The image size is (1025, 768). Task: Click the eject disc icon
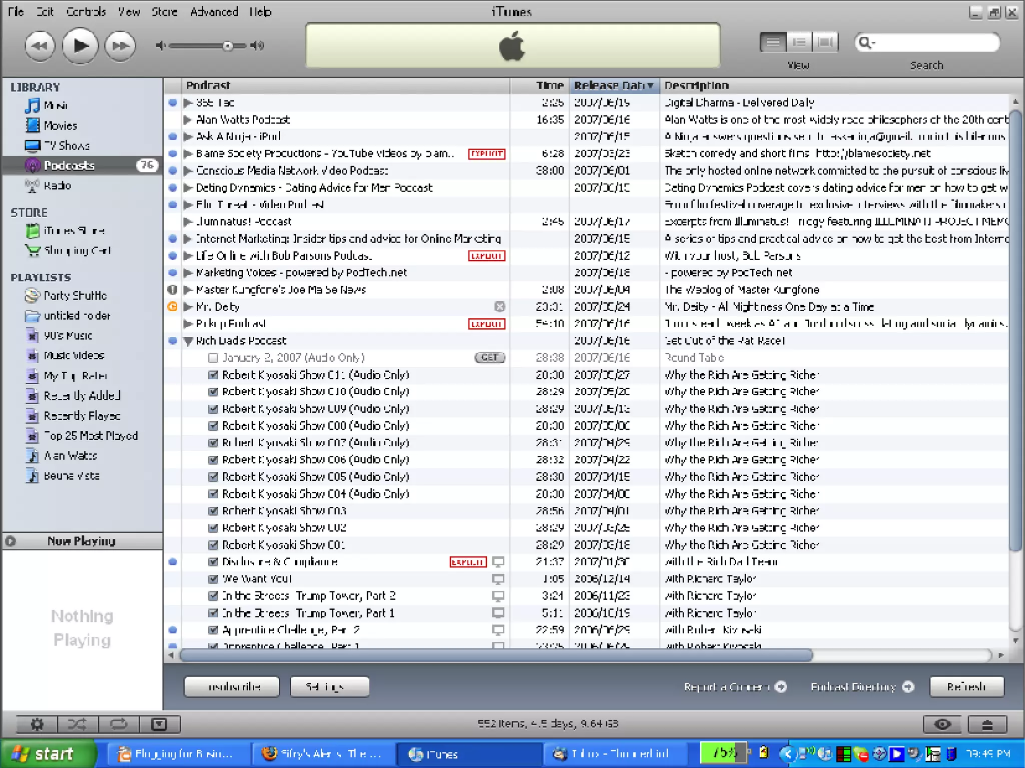(986, 724)
